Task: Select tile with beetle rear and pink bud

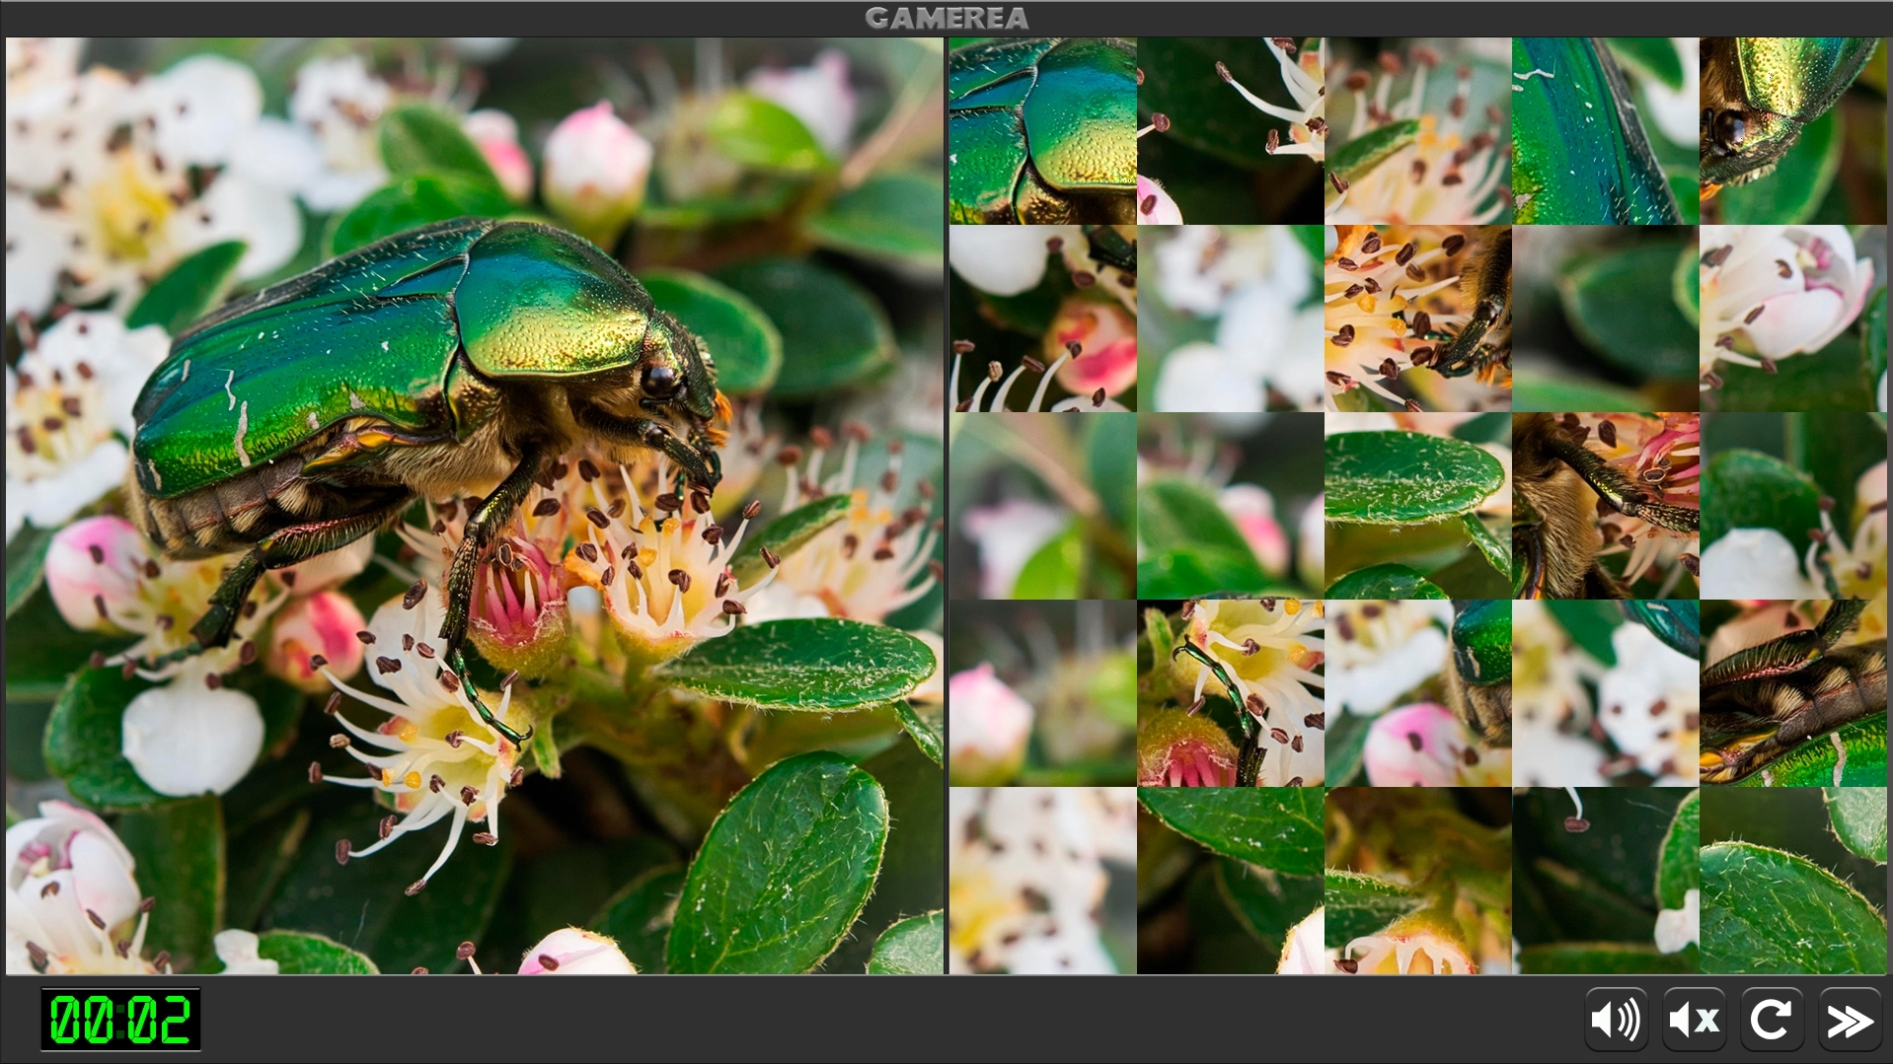Action: [1418, 693]
